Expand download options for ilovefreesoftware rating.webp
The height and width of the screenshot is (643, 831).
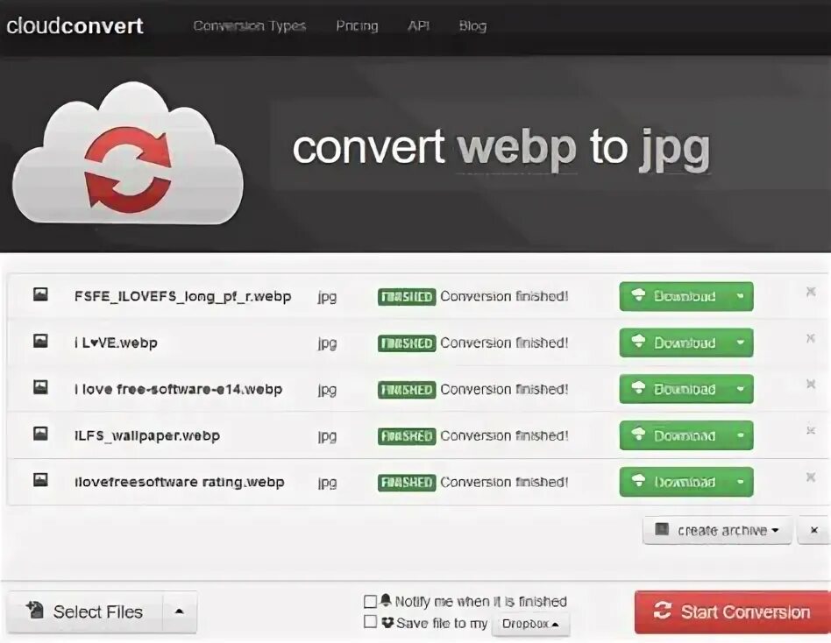pyautogui.click(x=741, y=482)
